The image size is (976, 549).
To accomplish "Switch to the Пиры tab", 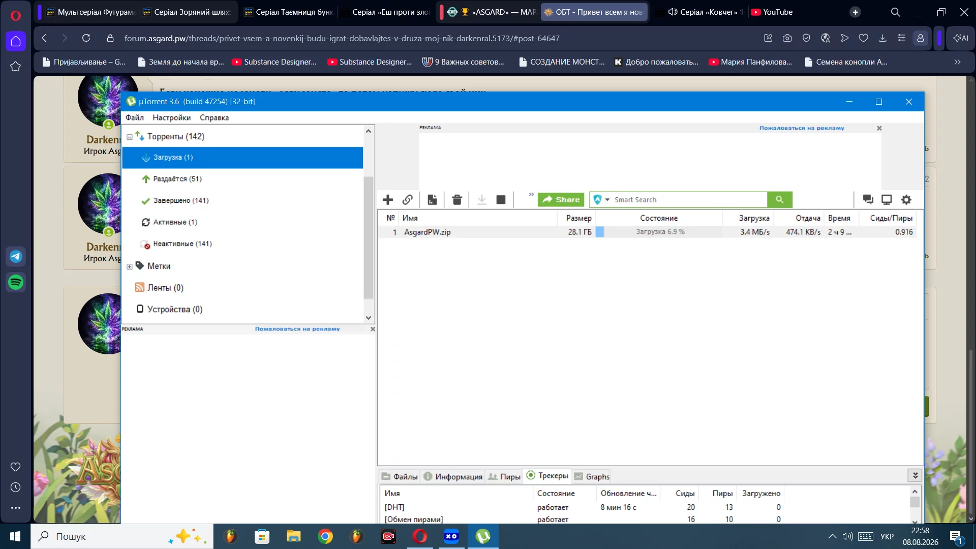I will coord(504,477).
